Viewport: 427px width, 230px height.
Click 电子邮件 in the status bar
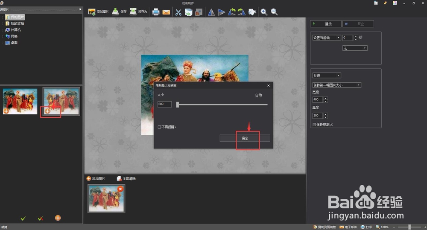(x=348, y=227)
